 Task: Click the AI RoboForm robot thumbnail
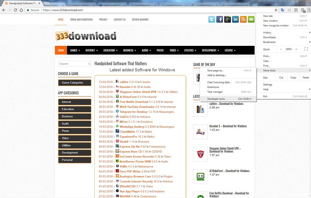coord(200,176)
